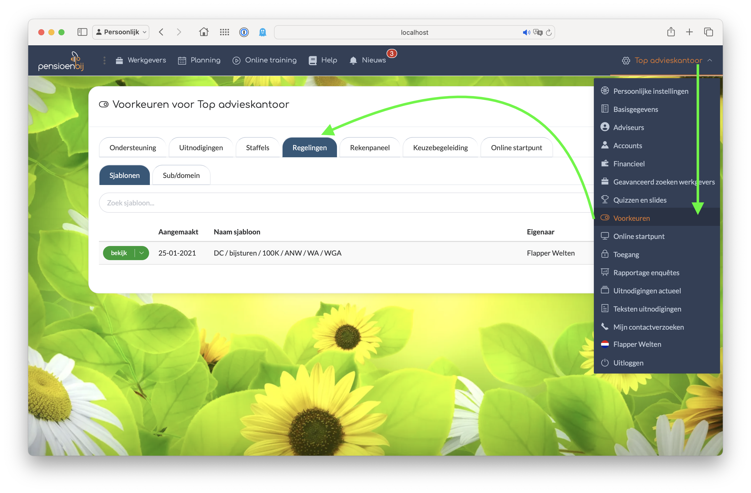Click the green bekijk button
The image size is (751, 493).
click(119, 253)
